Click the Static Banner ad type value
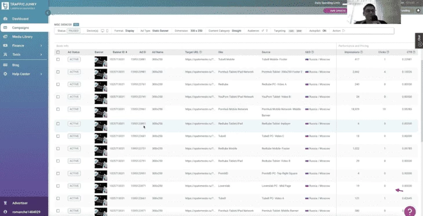Screen dimensions: 423x216 tap(161, 31)
